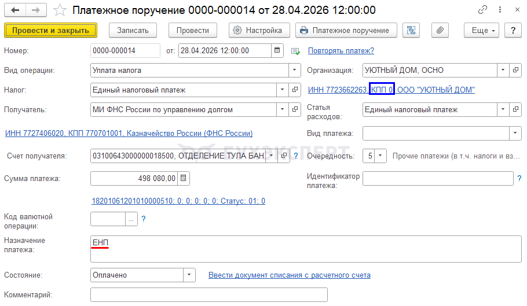This screenshot has width=527, height=306.
Task: Show help for Идентификатор платежа question mark
Action: (x=519, y=178)
